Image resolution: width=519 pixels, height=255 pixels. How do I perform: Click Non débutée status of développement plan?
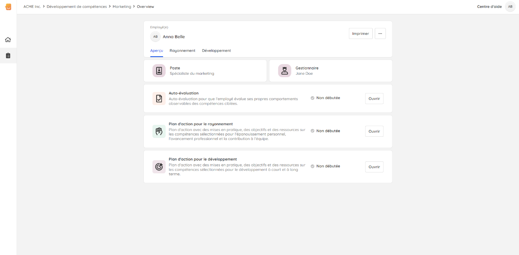tap(328, 166)
